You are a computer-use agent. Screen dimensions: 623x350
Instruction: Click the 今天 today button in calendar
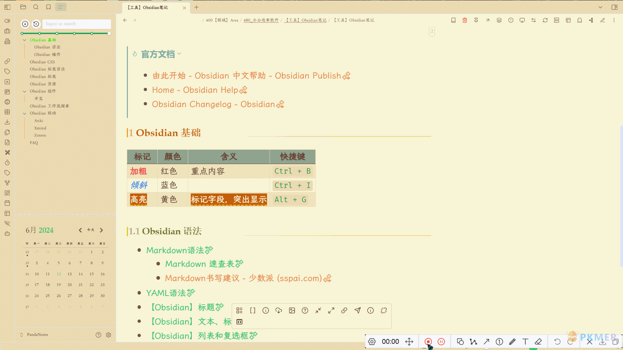91,230
